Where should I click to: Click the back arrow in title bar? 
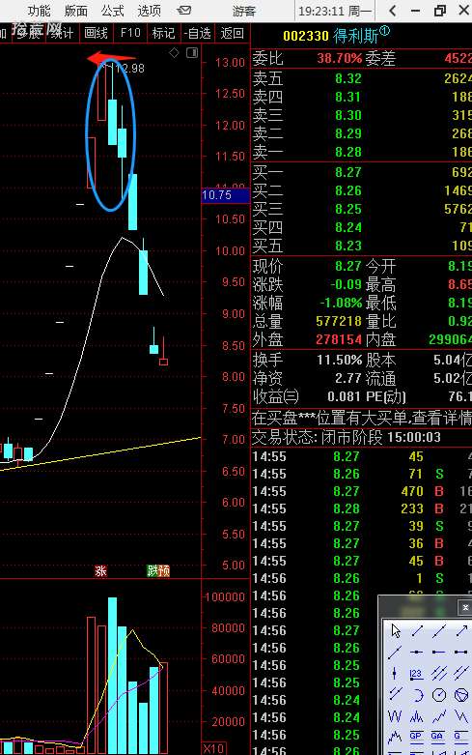[393, 11]
